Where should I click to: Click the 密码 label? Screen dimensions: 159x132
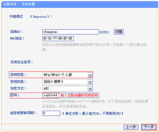coord(15,95)
